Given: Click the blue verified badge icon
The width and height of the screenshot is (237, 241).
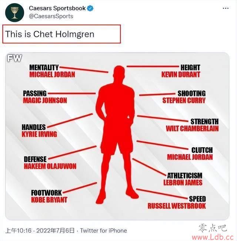Looking at the screenshot, I should 90,8.
